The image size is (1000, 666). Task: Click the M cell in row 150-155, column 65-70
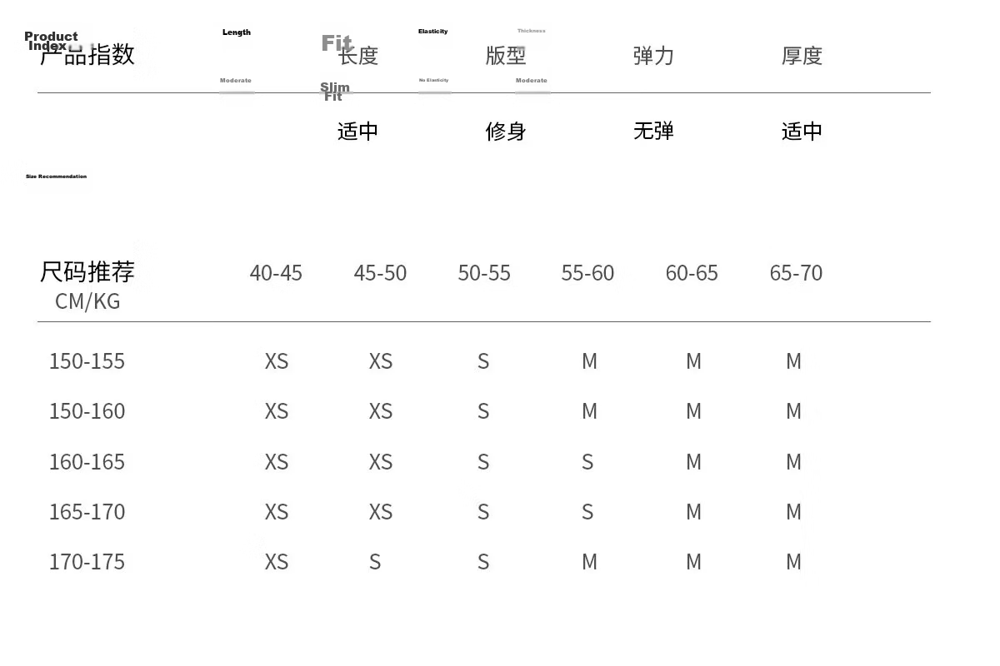point(793,361)
